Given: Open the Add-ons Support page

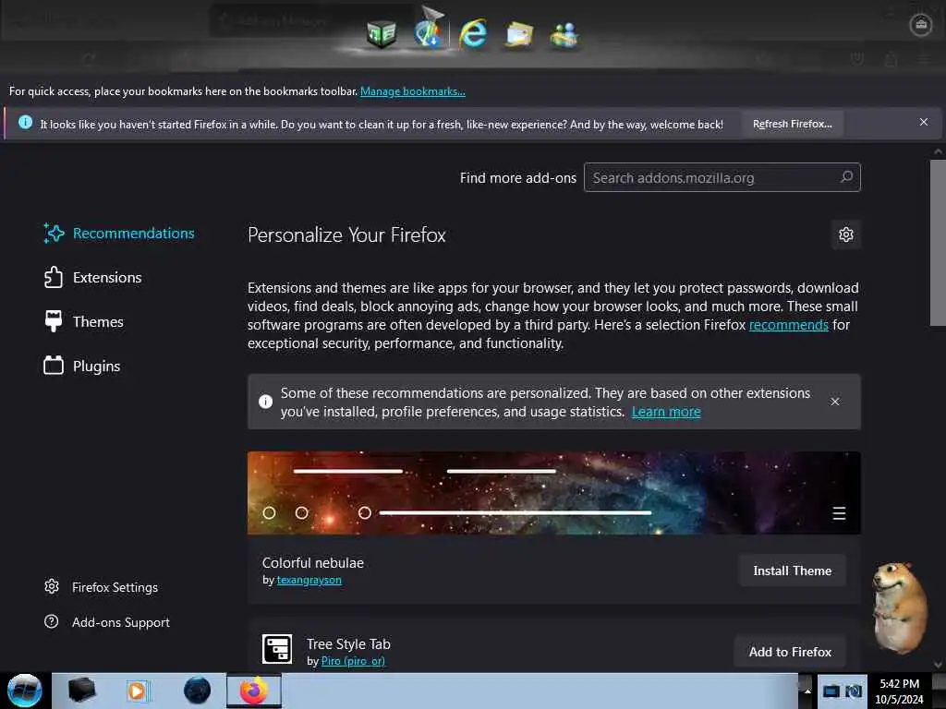Looking at the screenshot, I should [107, 622].
